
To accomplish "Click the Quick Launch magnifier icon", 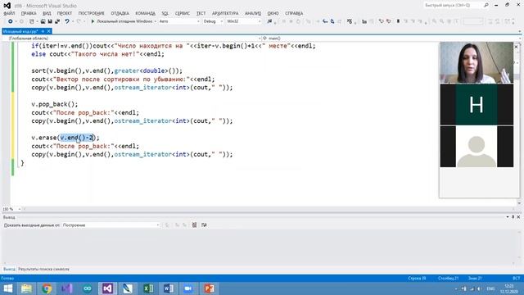I will (x=486, y=6).
